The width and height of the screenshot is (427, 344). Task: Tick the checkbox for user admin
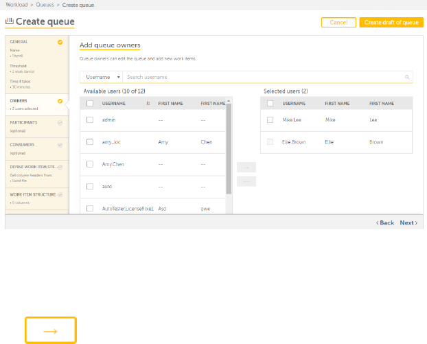(x=90, y=120)
